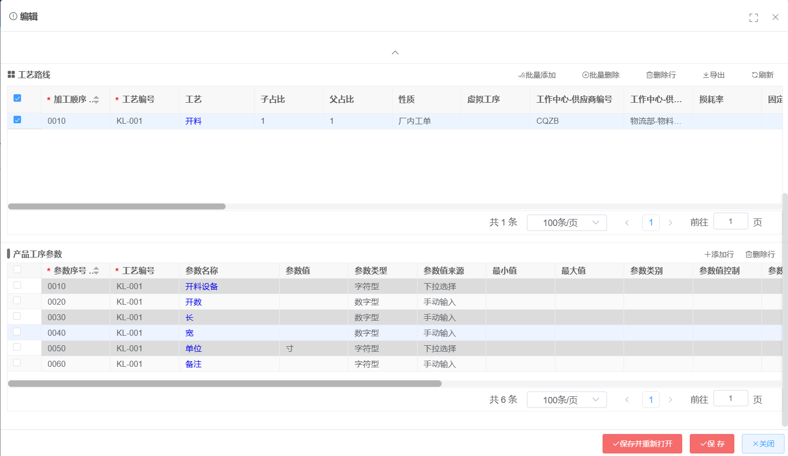Go to previous page in 产品工序参数 pagination

[x=627, y=400]
